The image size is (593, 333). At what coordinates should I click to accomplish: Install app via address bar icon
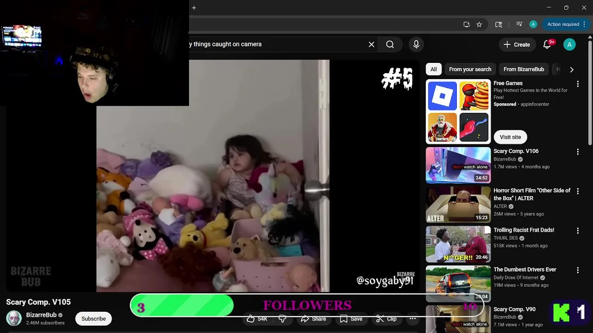467,25
